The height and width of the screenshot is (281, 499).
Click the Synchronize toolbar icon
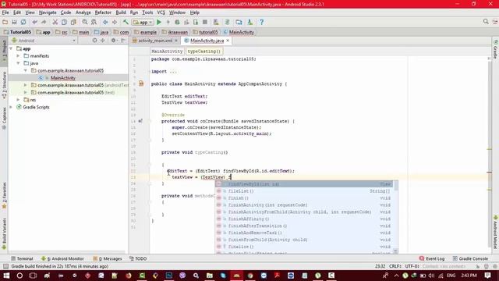coord(23,22)
